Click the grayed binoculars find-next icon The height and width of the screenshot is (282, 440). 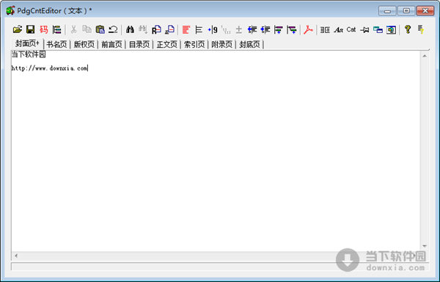coord(143,29)
